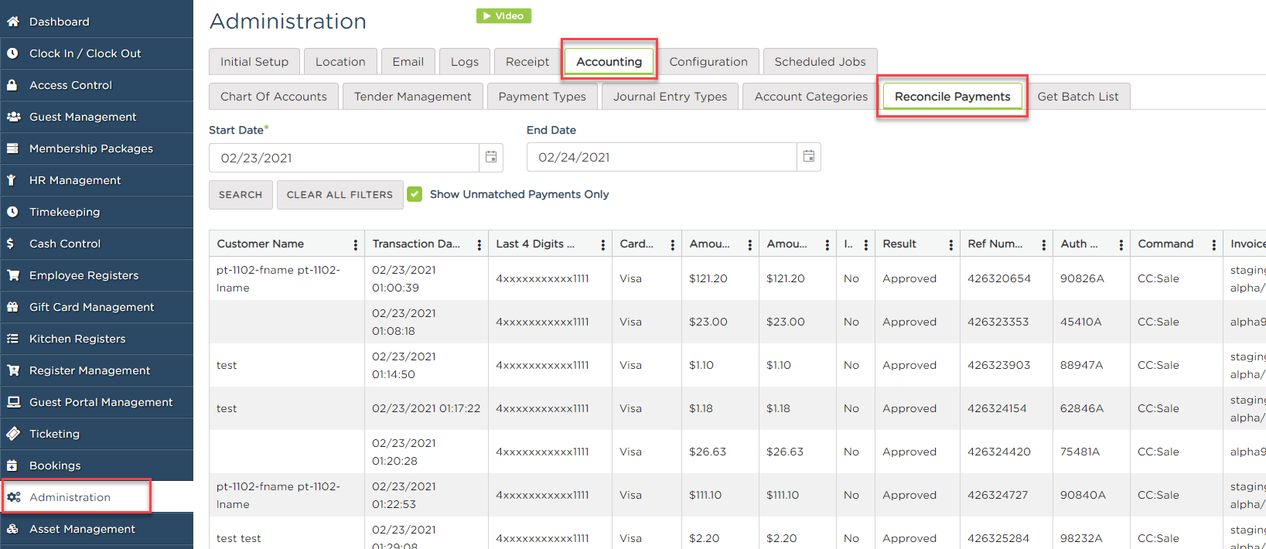Switch to the Location tab
The image size is (1266, 549).
click(x=340, y=62)
